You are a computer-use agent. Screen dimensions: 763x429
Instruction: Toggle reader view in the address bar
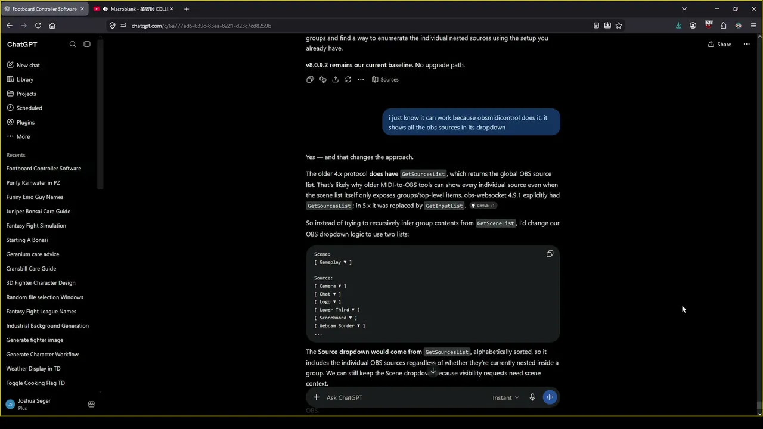[x=596, y=26]
